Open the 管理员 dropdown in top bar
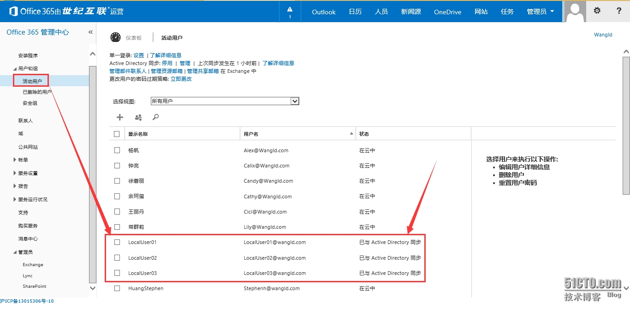The height and width of the screenshot is (310, 630). click(x=540, y=12)
